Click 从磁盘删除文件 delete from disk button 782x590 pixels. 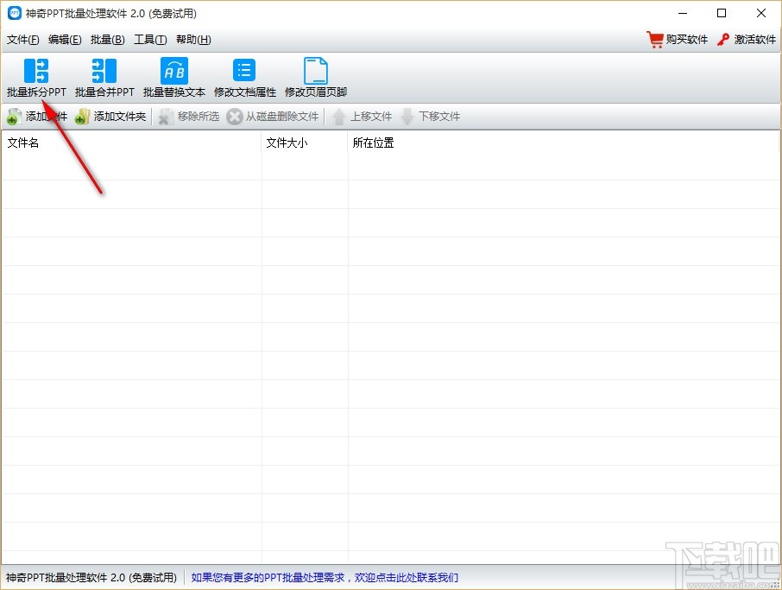(272, 117)
